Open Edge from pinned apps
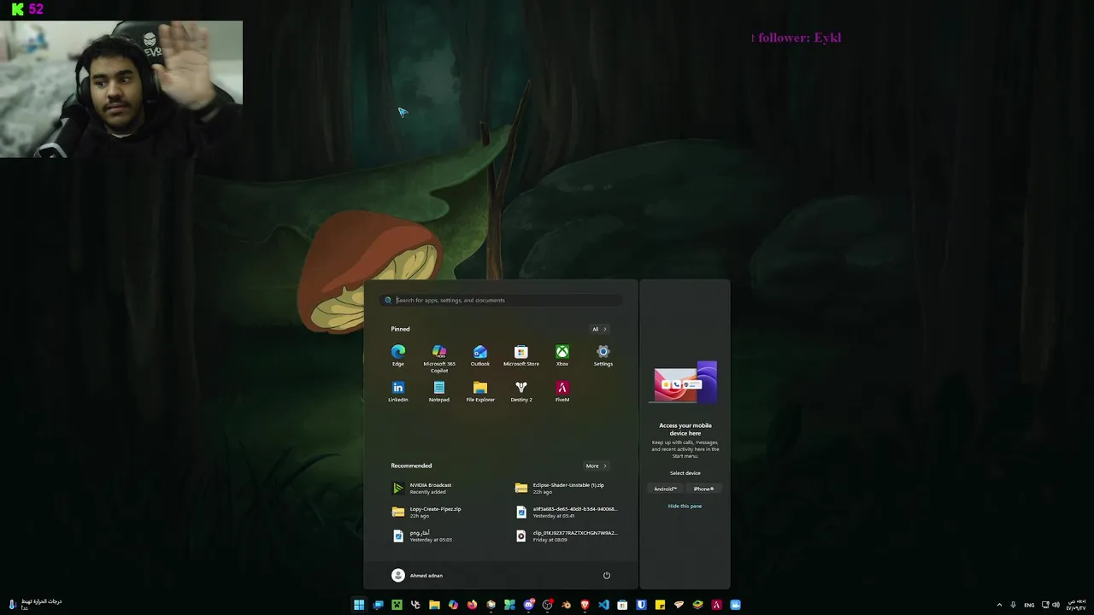The image size is (1094, 615). pos(398,355)
